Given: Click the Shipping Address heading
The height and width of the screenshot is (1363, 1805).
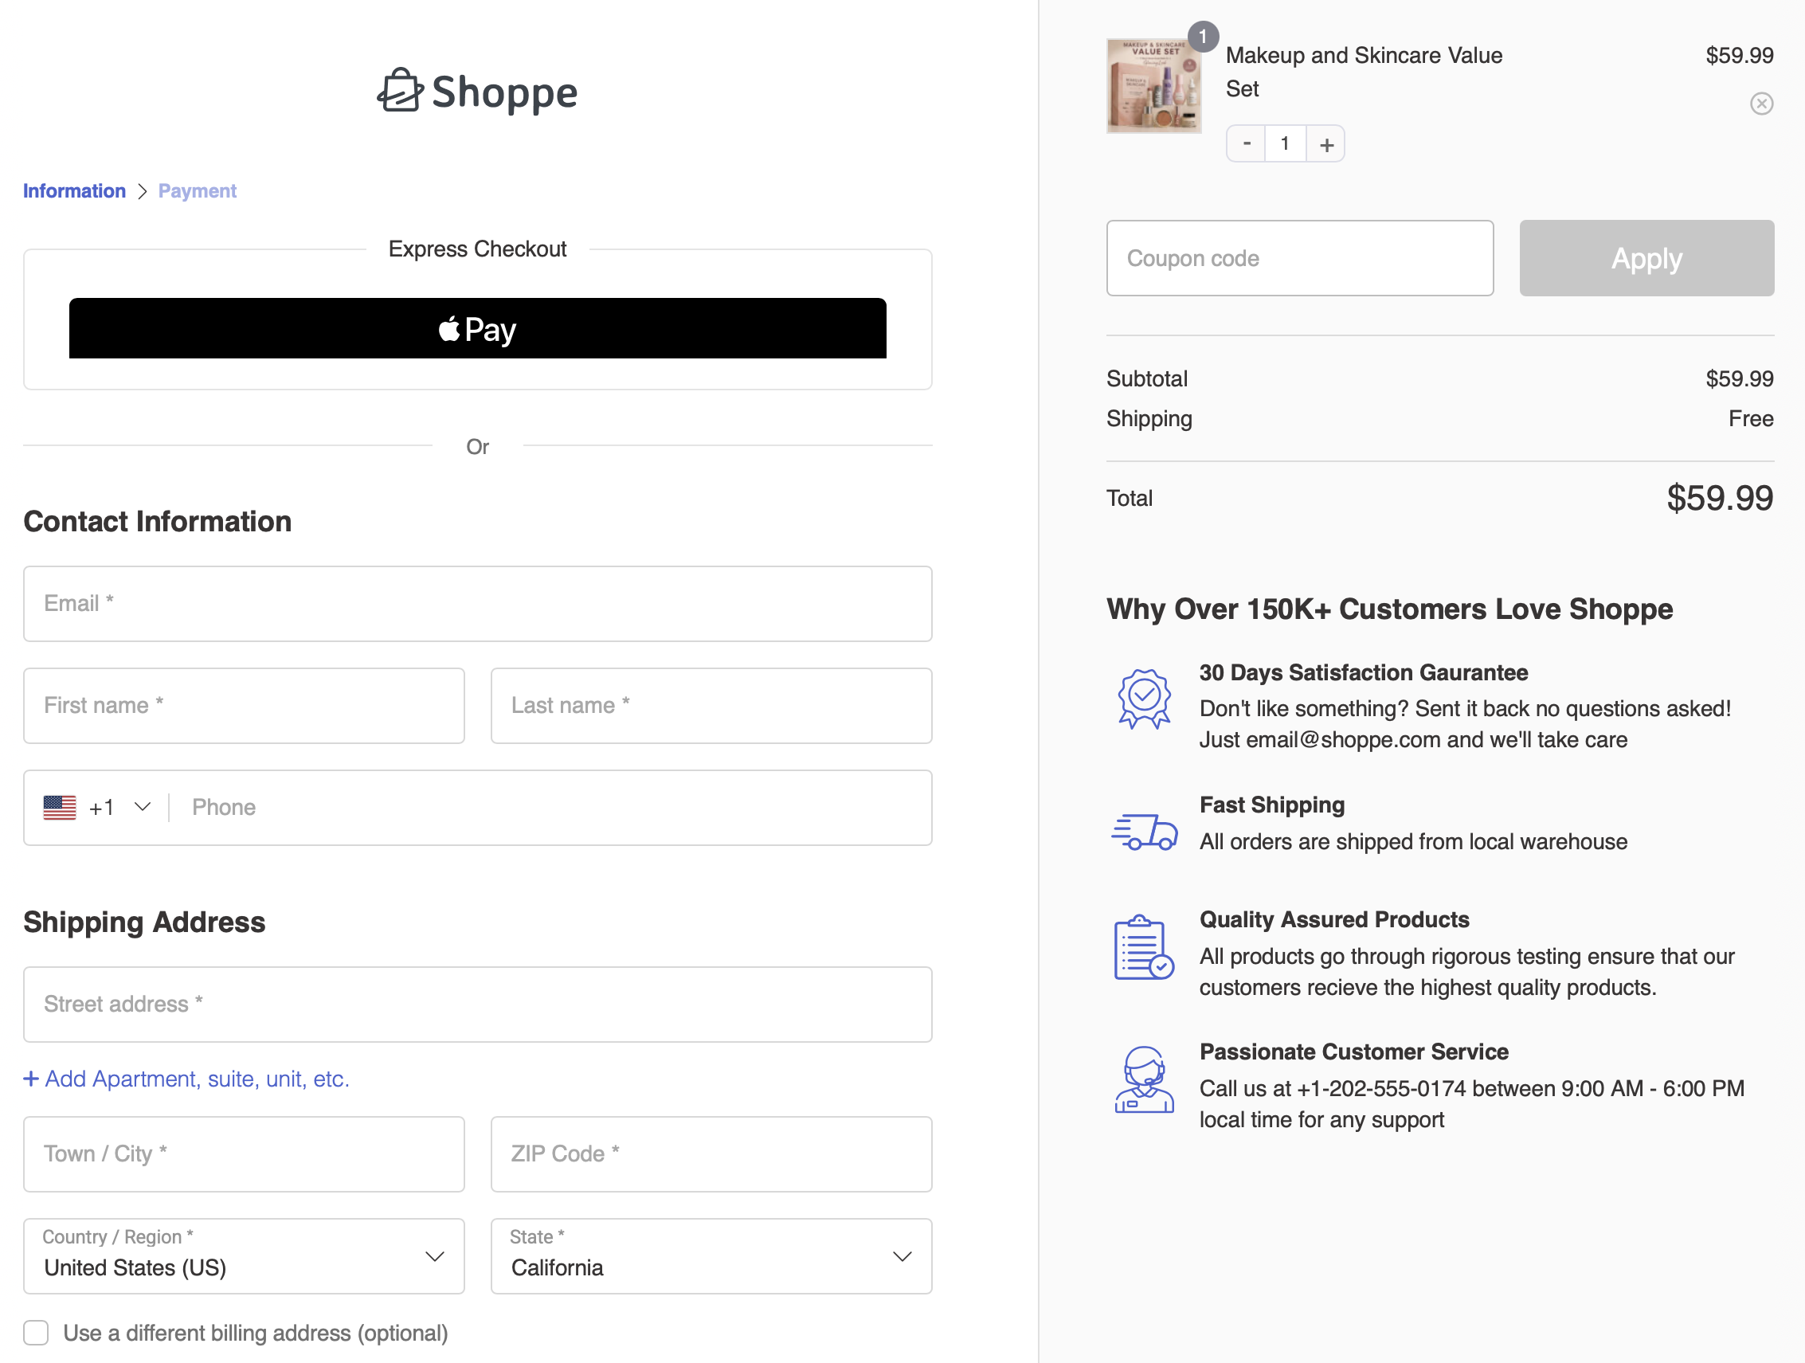Looking at the screenshot, I should 144,922.
